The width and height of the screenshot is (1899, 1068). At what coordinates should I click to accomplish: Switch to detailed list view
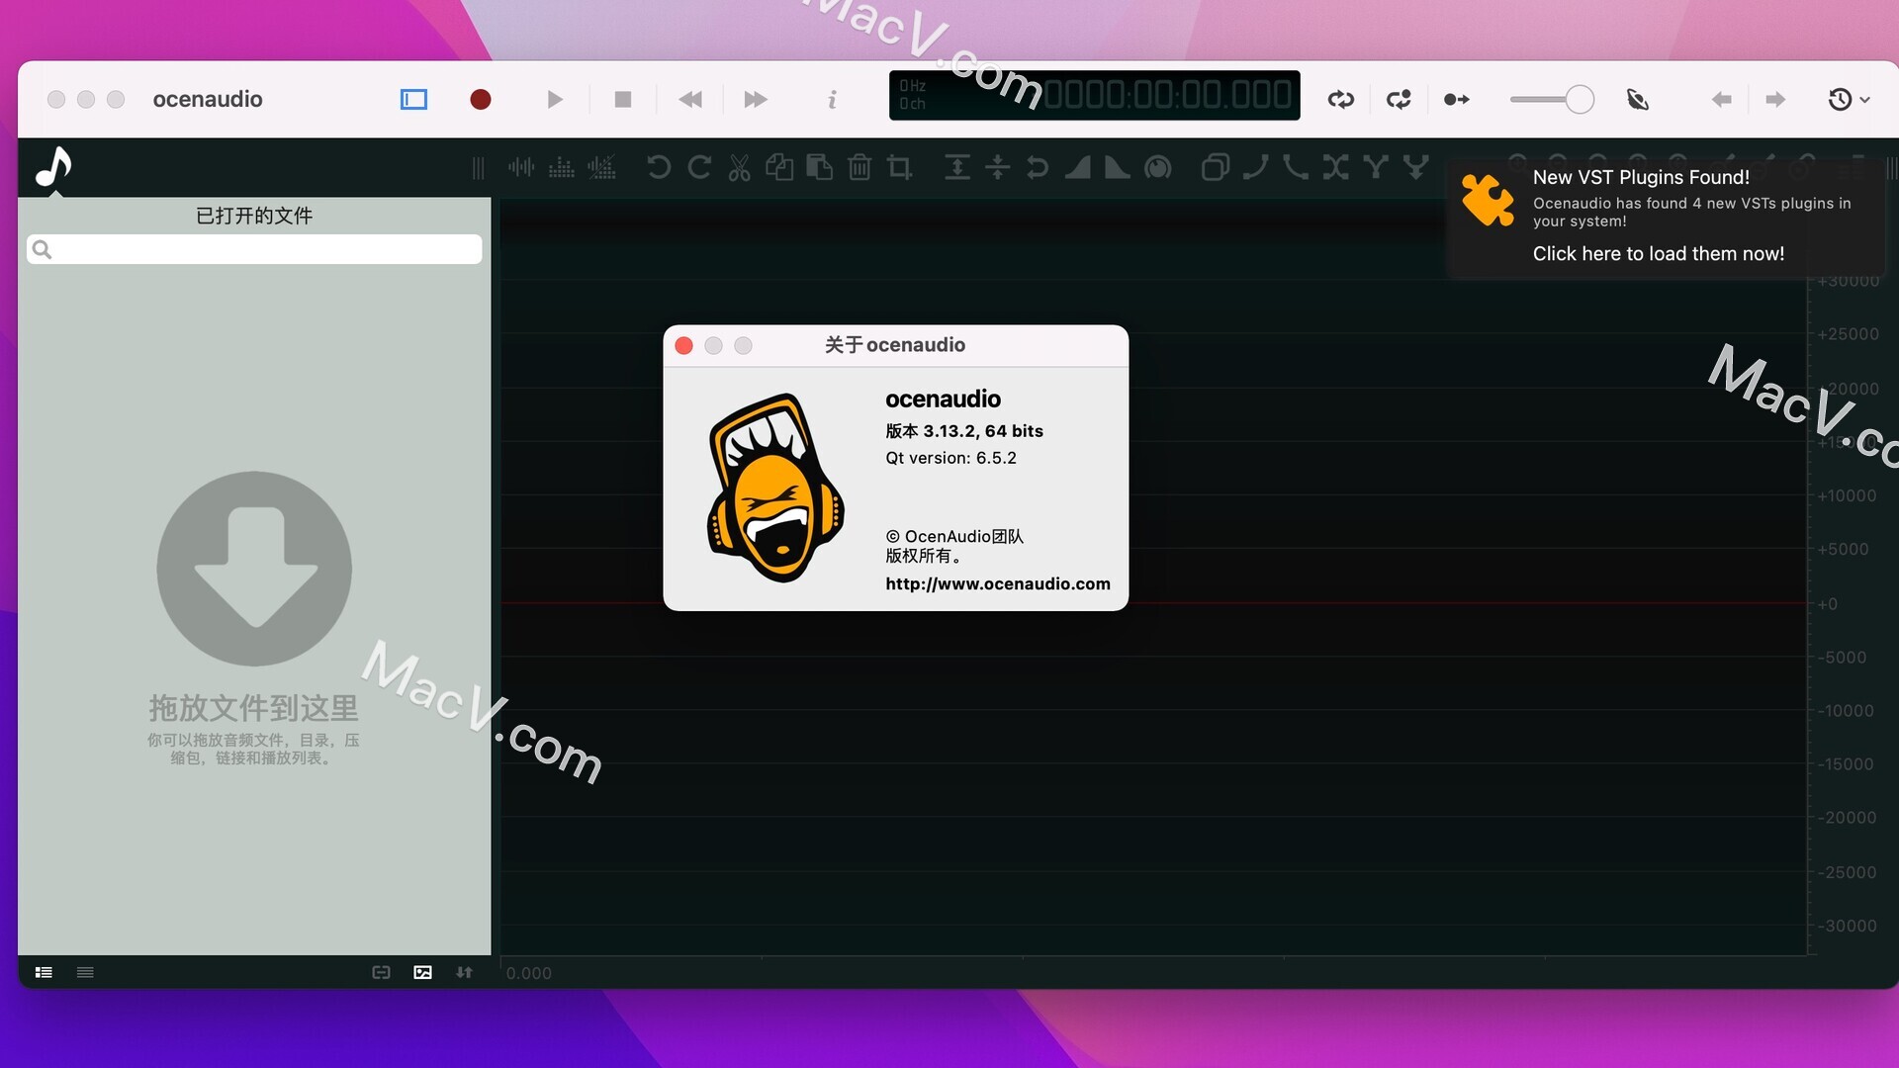[44, 972]
